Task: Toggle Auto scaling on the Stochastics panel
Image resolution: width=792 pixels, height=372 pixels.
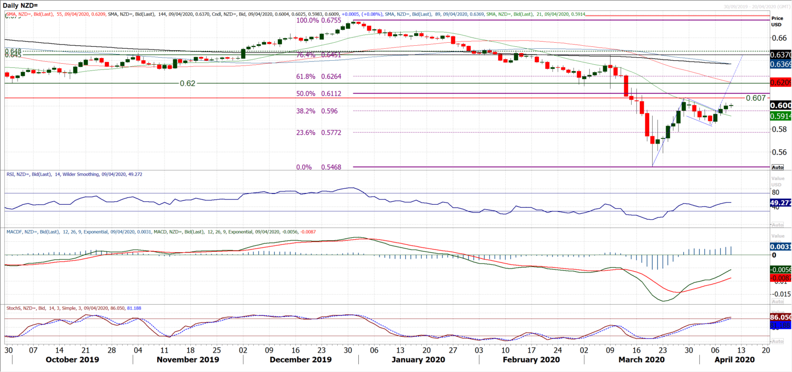Action: pyautogui.click(x=779, y=341)
